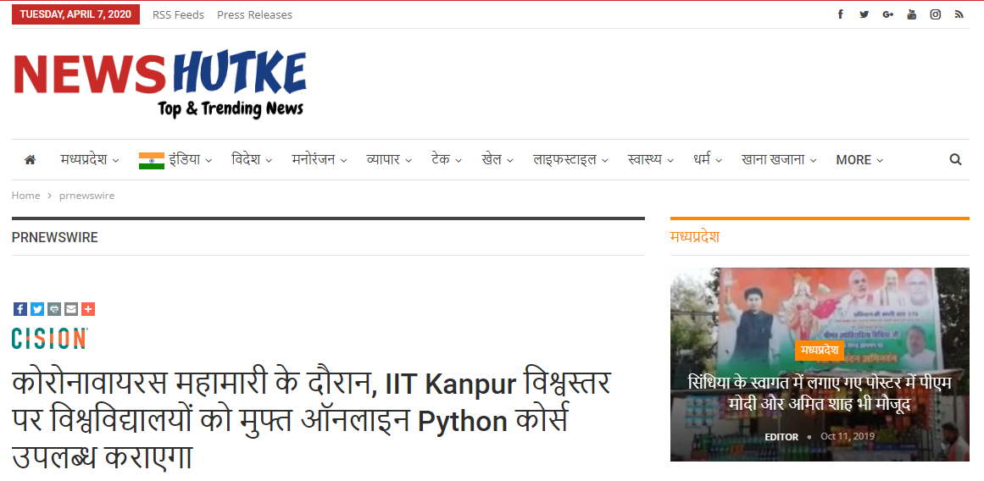Click the print share icon above article
This screenshot has height=481, width=984.
pyautogui.click(x=54, y=309)
